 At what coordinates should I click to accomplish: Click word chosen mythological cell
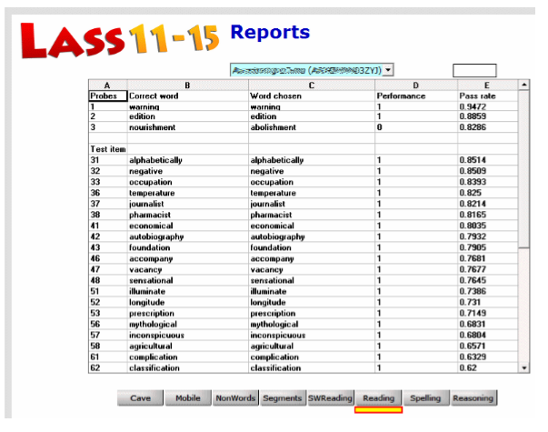click(x=312, y=324)
